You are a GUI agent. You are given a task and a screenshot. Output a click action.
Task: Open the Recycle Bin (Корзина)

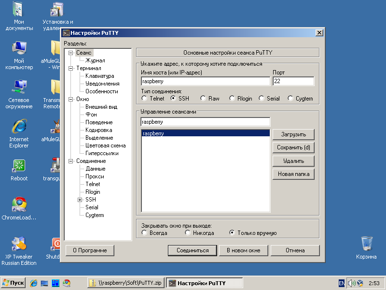[x=366, y=247]
